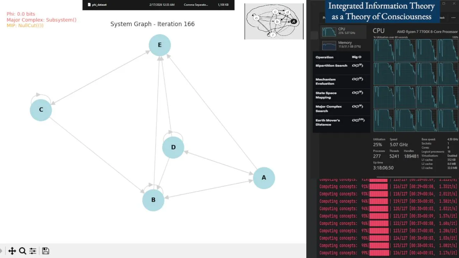The height and width of the screenshot is (258, 459).
Task: Save the figure with floppy icon
Action: point(46,251)
